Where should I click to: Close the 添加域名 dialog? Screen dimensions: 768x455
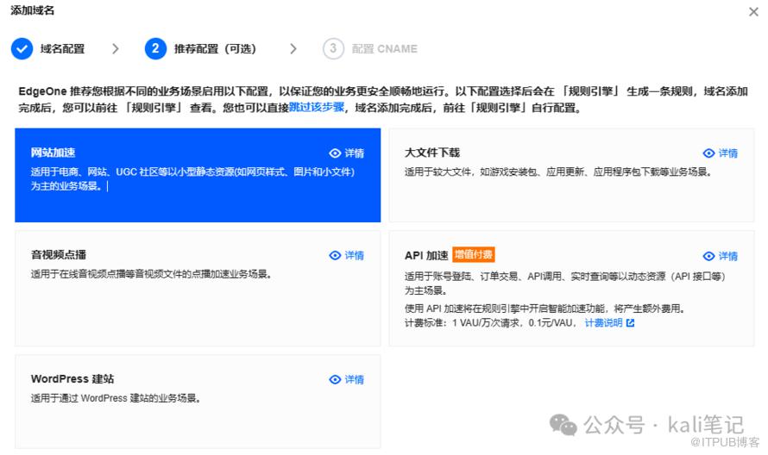click(x=753, y=12)
